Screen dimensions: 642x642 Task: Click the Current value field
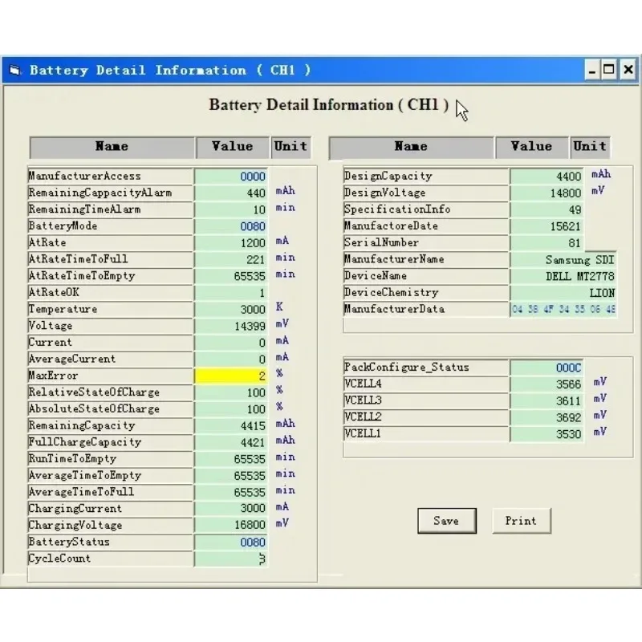point(231,343)
